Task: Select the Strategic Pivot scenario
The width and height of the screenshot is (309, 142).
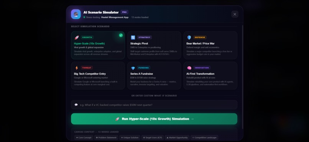Action: point(154,45)
